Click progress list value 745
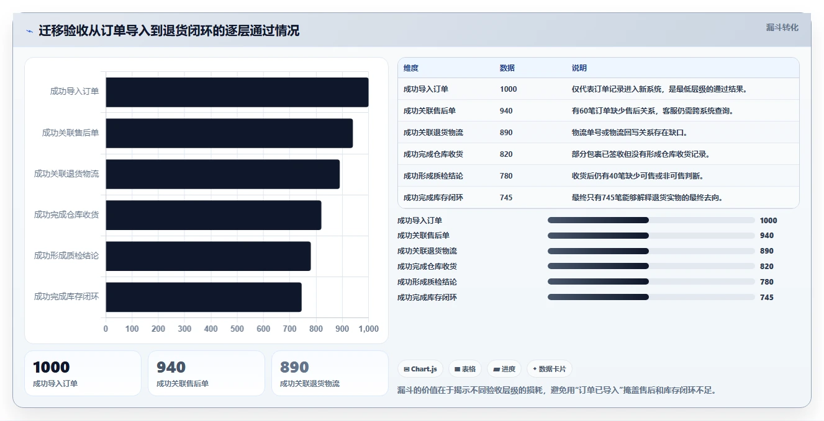Screen dimensions: 824x421 coord(767,298)
